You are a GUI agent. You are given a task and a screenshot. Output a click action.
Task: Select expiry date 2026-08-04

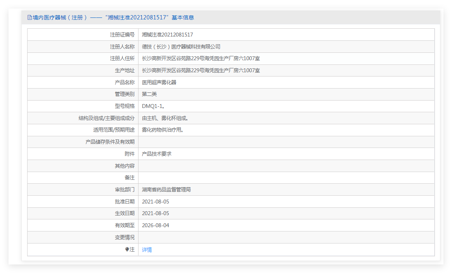(156, 225)
